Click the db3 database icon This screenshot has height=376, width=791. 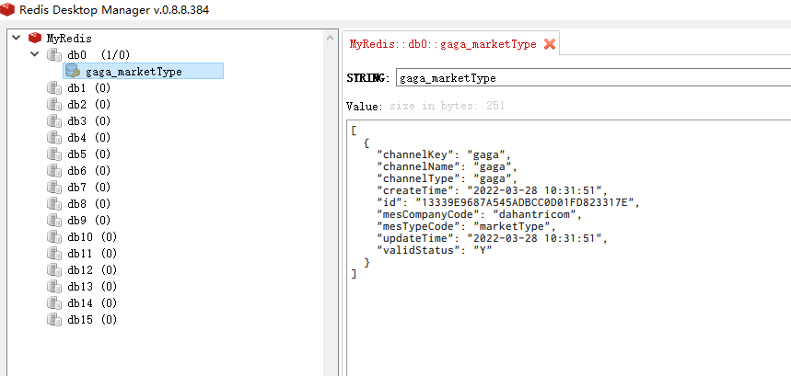click(54, 121)
